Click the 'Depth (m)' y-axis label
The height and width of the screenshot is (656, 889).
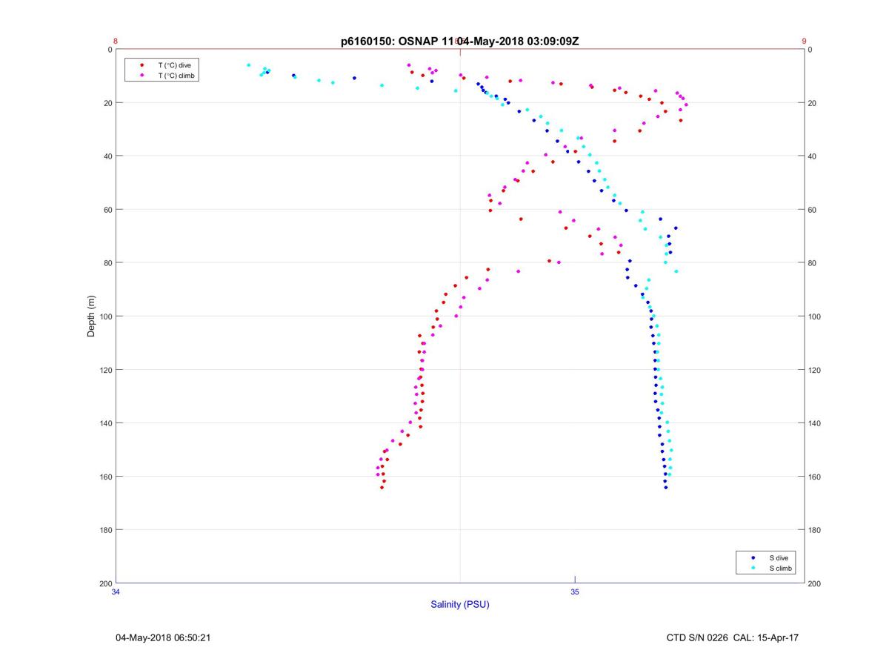point(92,317)
